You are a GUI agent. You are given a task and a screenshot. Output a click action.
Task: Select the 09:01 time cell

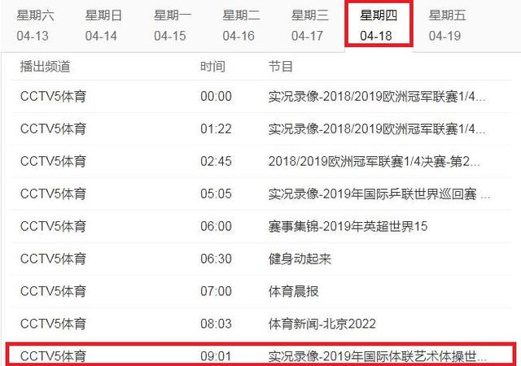coord(216,356)
